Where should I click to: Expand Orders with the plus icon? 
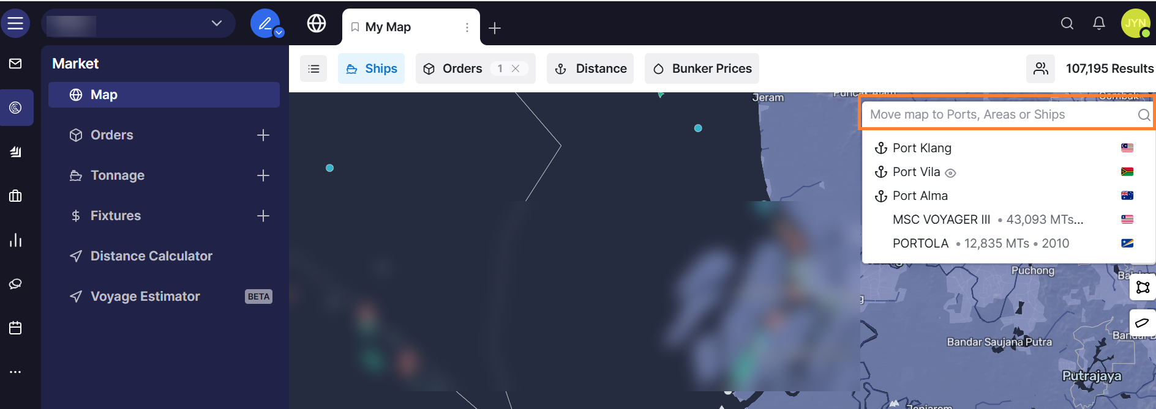263,135
